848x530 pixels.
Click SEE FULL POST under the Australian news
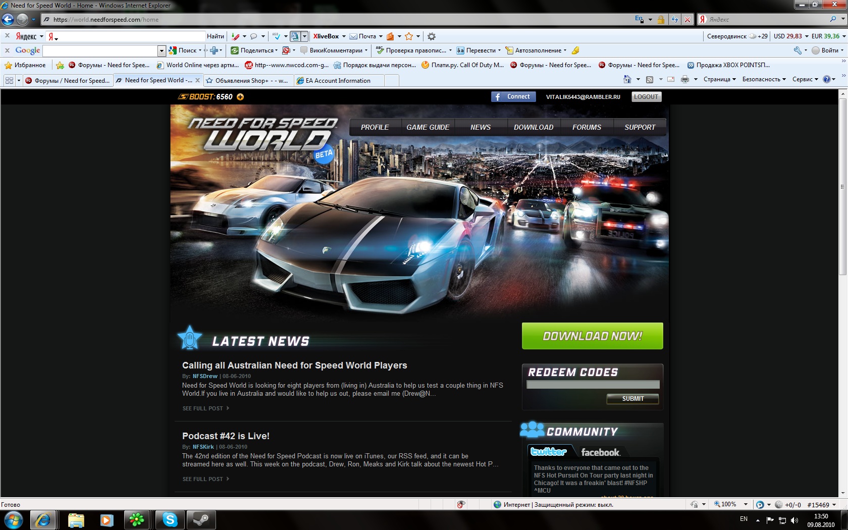[206, 408]
